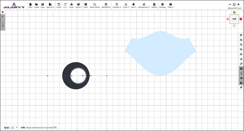The height and width of the screenshot is (131, 244).
Task: Click the layers stack icon in right toolbar
Action: pos(241,88)
